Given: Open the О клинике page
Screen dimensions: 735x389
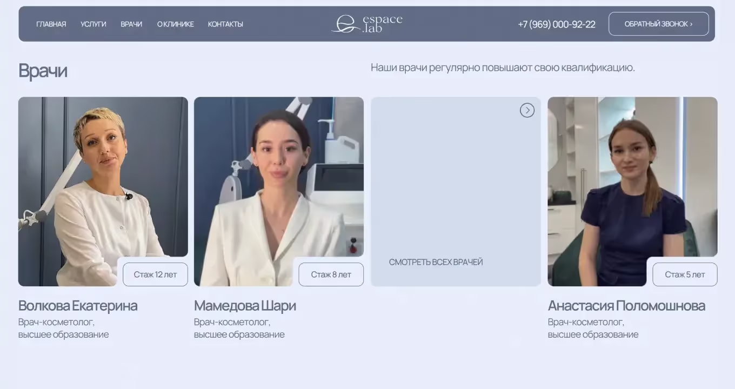Looking at the screenshot, I should (176, 24).
